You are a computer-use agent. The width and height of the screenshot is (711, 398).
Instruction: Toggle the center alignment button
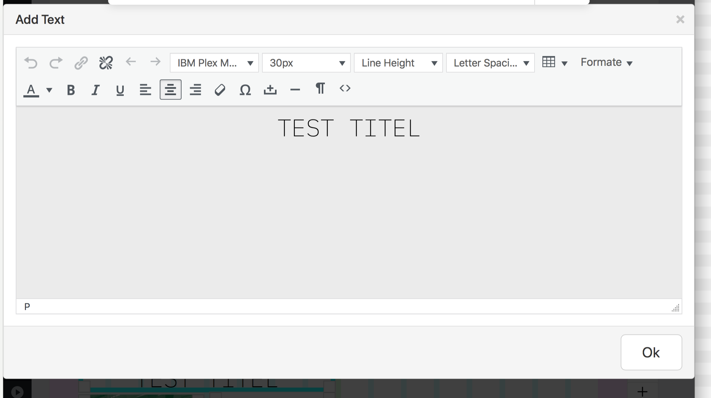click(x=170, y=90)
